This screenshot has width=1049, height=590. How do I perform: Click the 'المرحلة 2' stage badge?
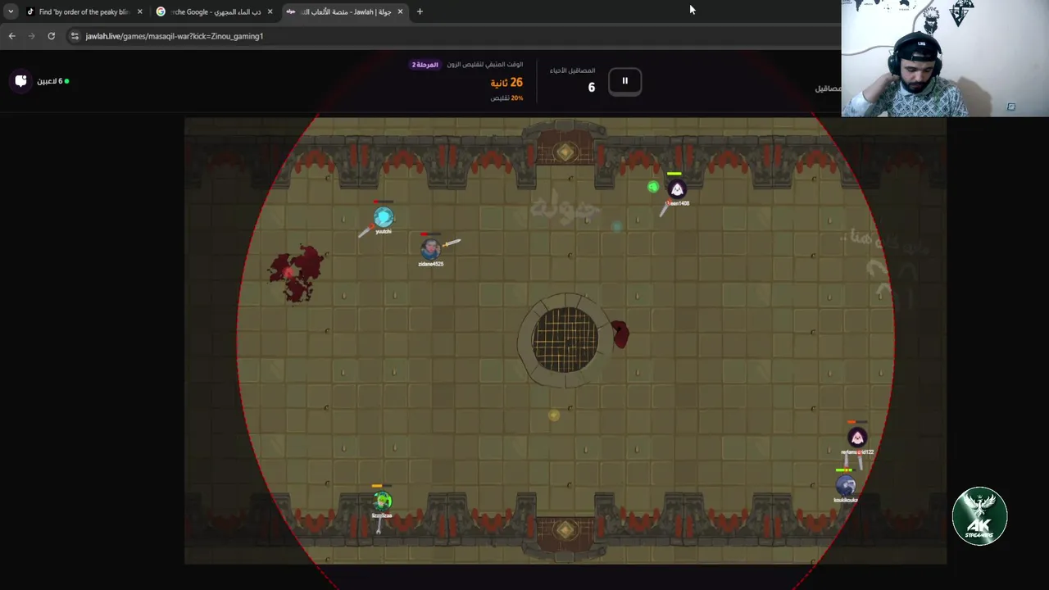[x=425, y=65]
